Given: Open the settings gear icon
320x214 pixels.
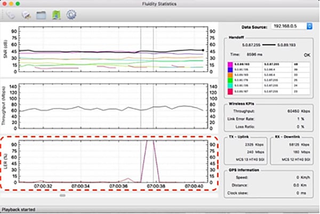Looking at the screenshot, I should [71, 14].
